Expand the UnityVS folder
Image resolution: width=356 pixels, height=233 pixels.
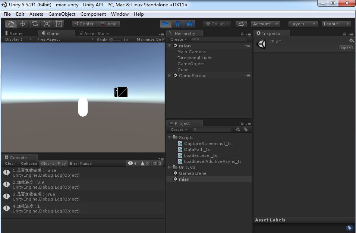tap(169, 167)
